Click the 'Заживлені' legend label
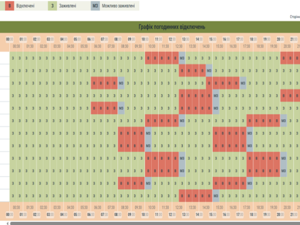 click(68, 7)
